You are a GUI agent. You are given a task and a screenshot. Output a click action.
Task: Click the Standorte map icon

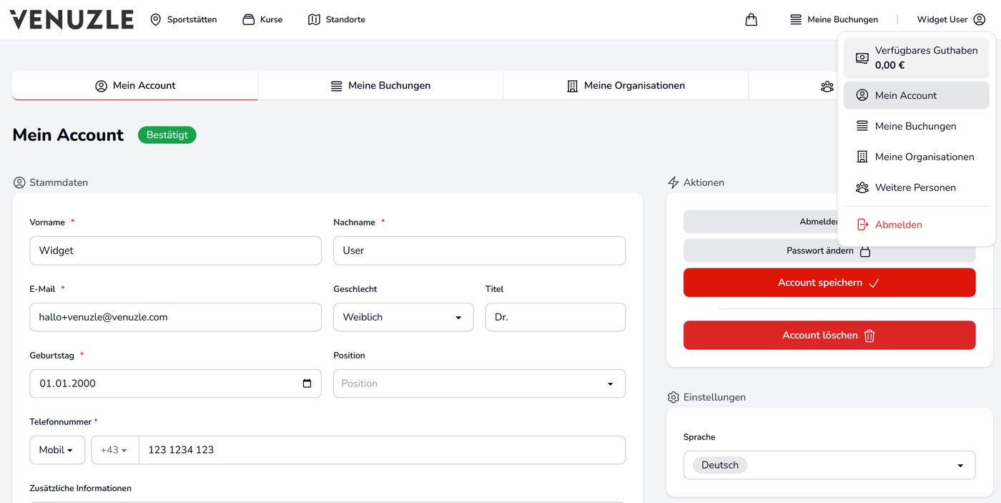click(x=314, y=19)
